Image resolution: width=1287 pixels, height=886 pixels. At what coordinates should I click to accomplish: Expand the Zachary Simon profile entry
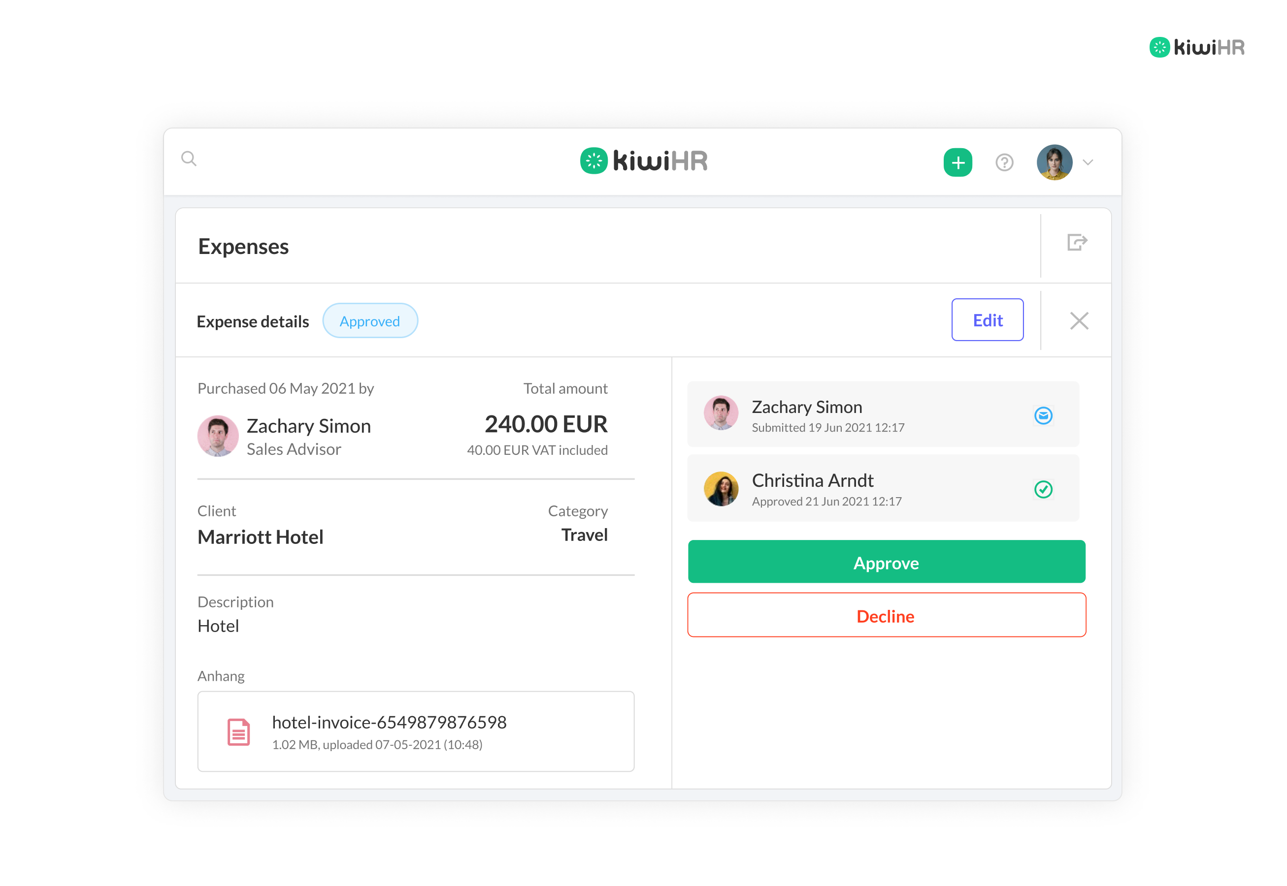coord(885,414)
